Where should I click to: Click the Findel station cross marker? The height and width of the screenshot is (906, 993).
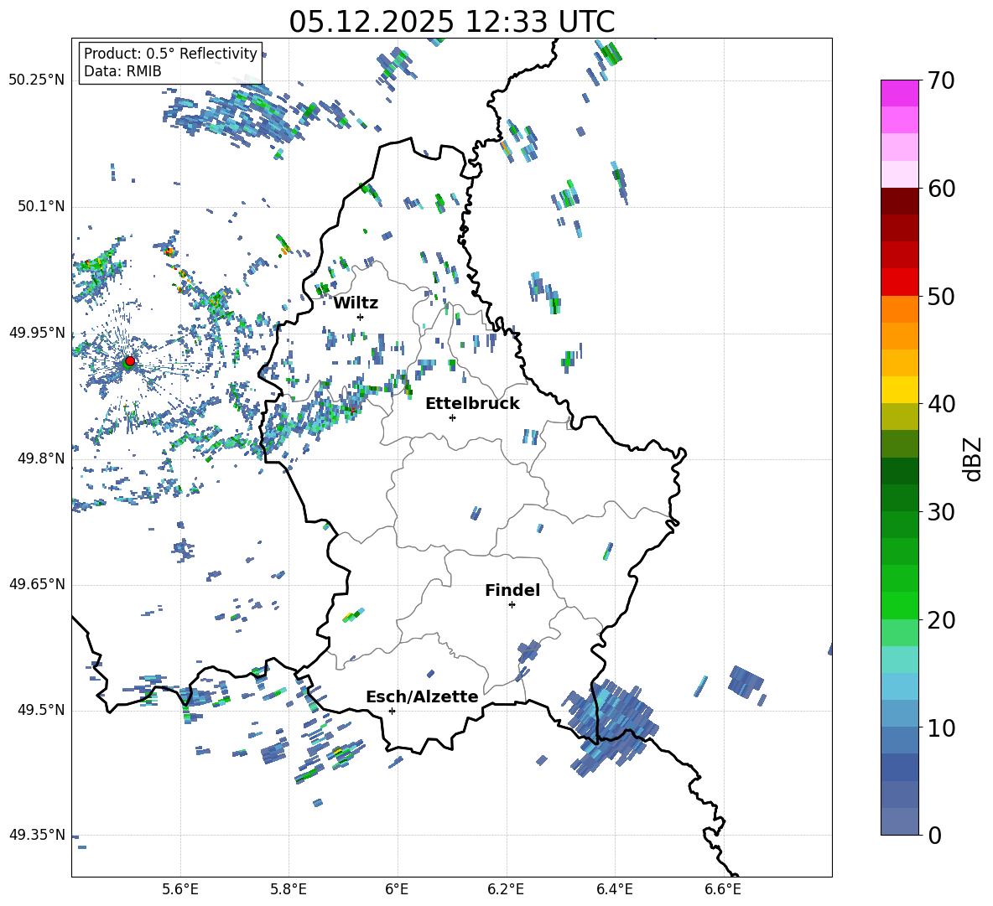coord(512,604)
